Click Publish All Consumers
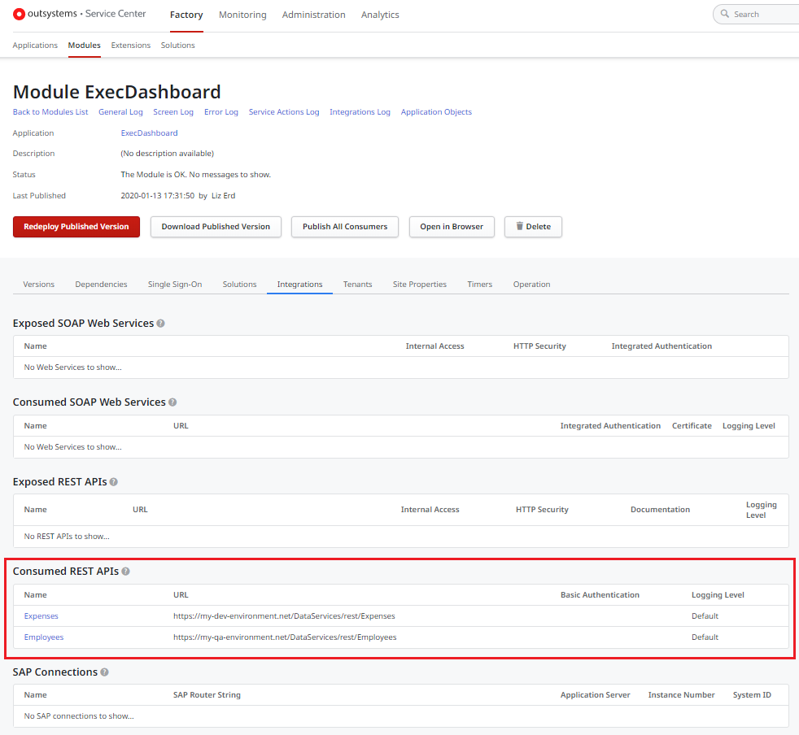The height and width of the screenshot is (735, 799). (344, 227)
